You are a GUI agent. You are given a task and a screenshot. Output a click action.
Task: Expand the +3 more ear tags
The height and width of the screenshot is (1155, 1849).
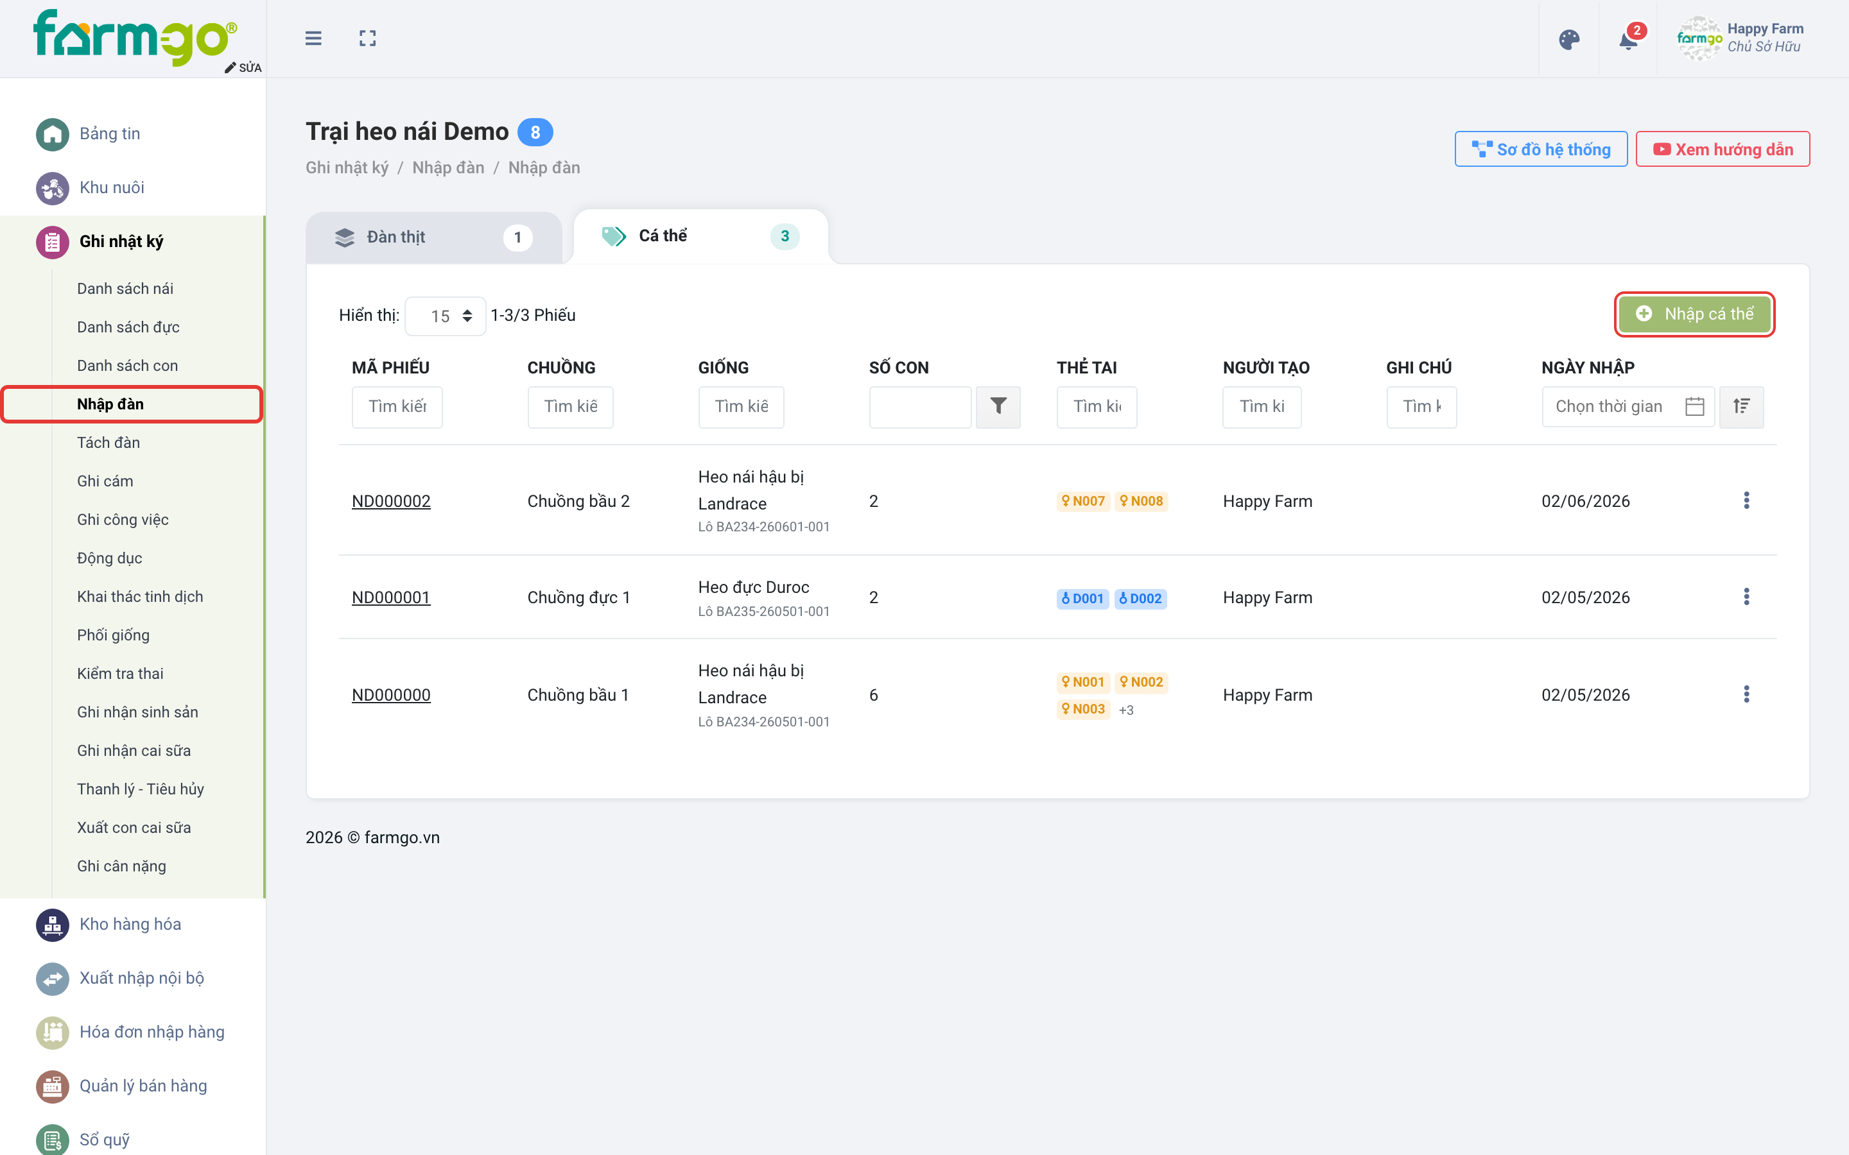(x=1125, y=710)
